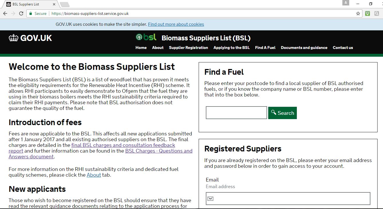Viewport: 383px width, 209px height.
Task: Click the Registered Suppliers heading
Action: tap(243, 149)
